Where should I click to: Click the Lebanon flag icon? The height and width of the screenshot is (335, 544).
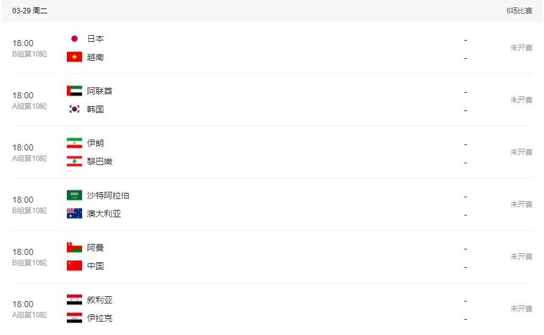pos(74,161)
